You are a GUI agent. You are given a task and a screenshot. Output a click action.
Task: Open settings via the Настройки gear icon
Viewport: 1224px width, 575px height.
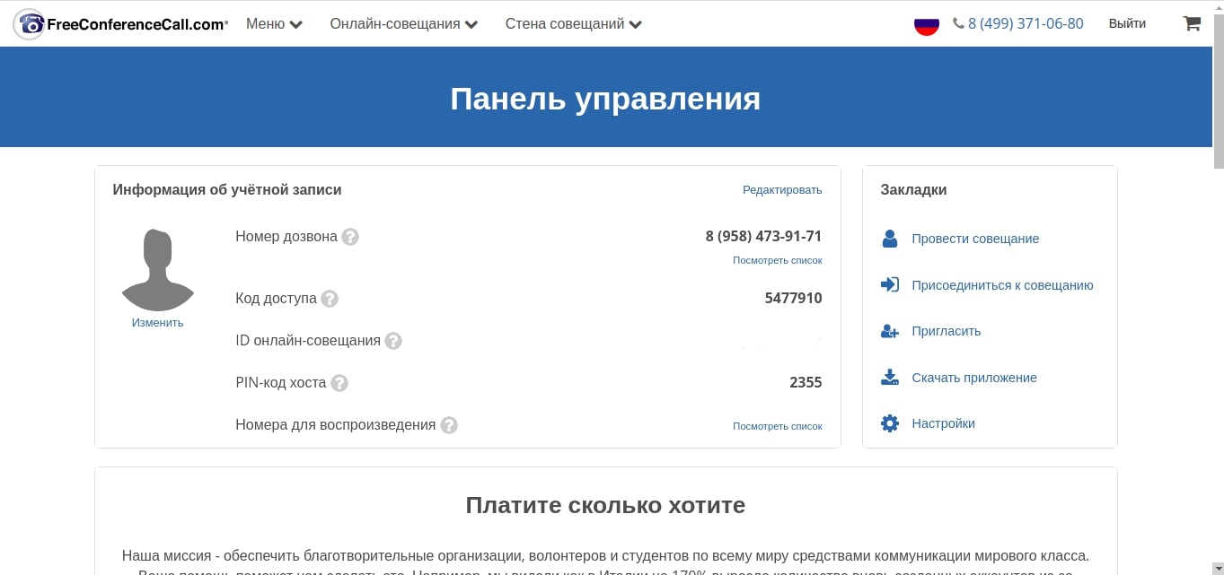(889, 423)
